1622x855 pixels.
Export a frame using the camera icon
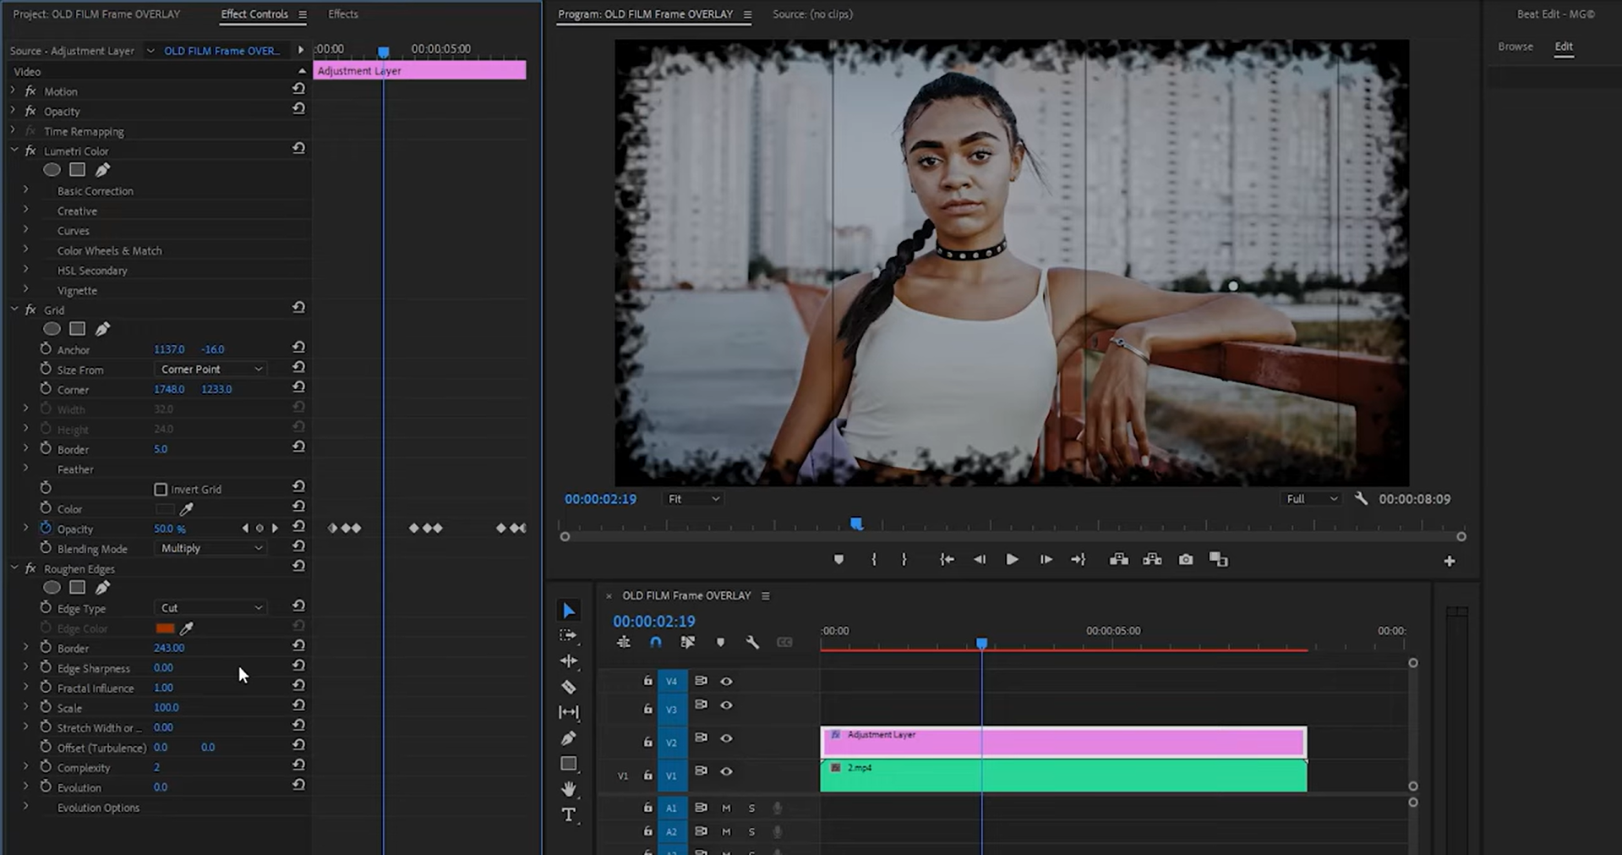1185,559
